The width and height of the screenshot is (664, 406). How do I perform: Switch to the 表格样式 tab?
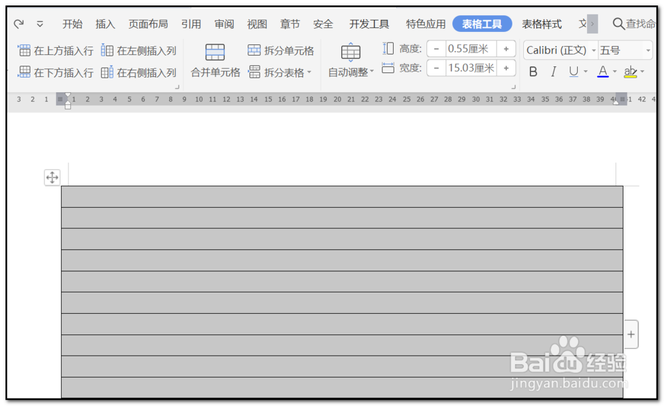point(542,24)
